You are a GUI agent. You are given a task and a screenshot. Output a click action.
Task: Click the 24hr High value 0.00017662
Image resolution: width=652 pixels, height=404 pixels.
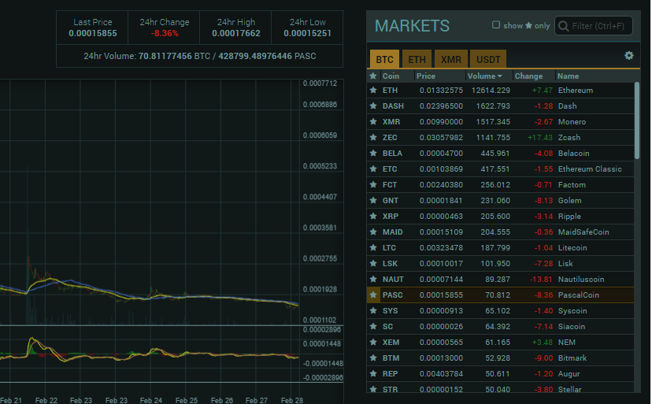click(x=236, y=33)
